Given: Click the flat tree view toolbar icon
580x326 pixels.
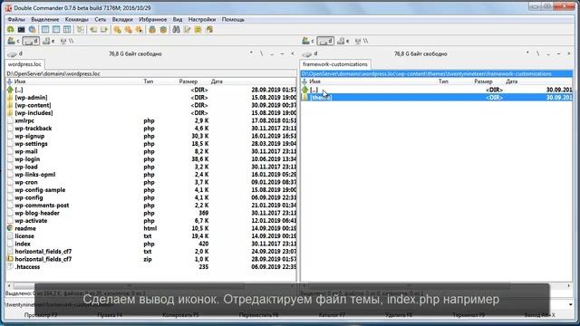Looking at the screenshot, I should coord(80,30).
